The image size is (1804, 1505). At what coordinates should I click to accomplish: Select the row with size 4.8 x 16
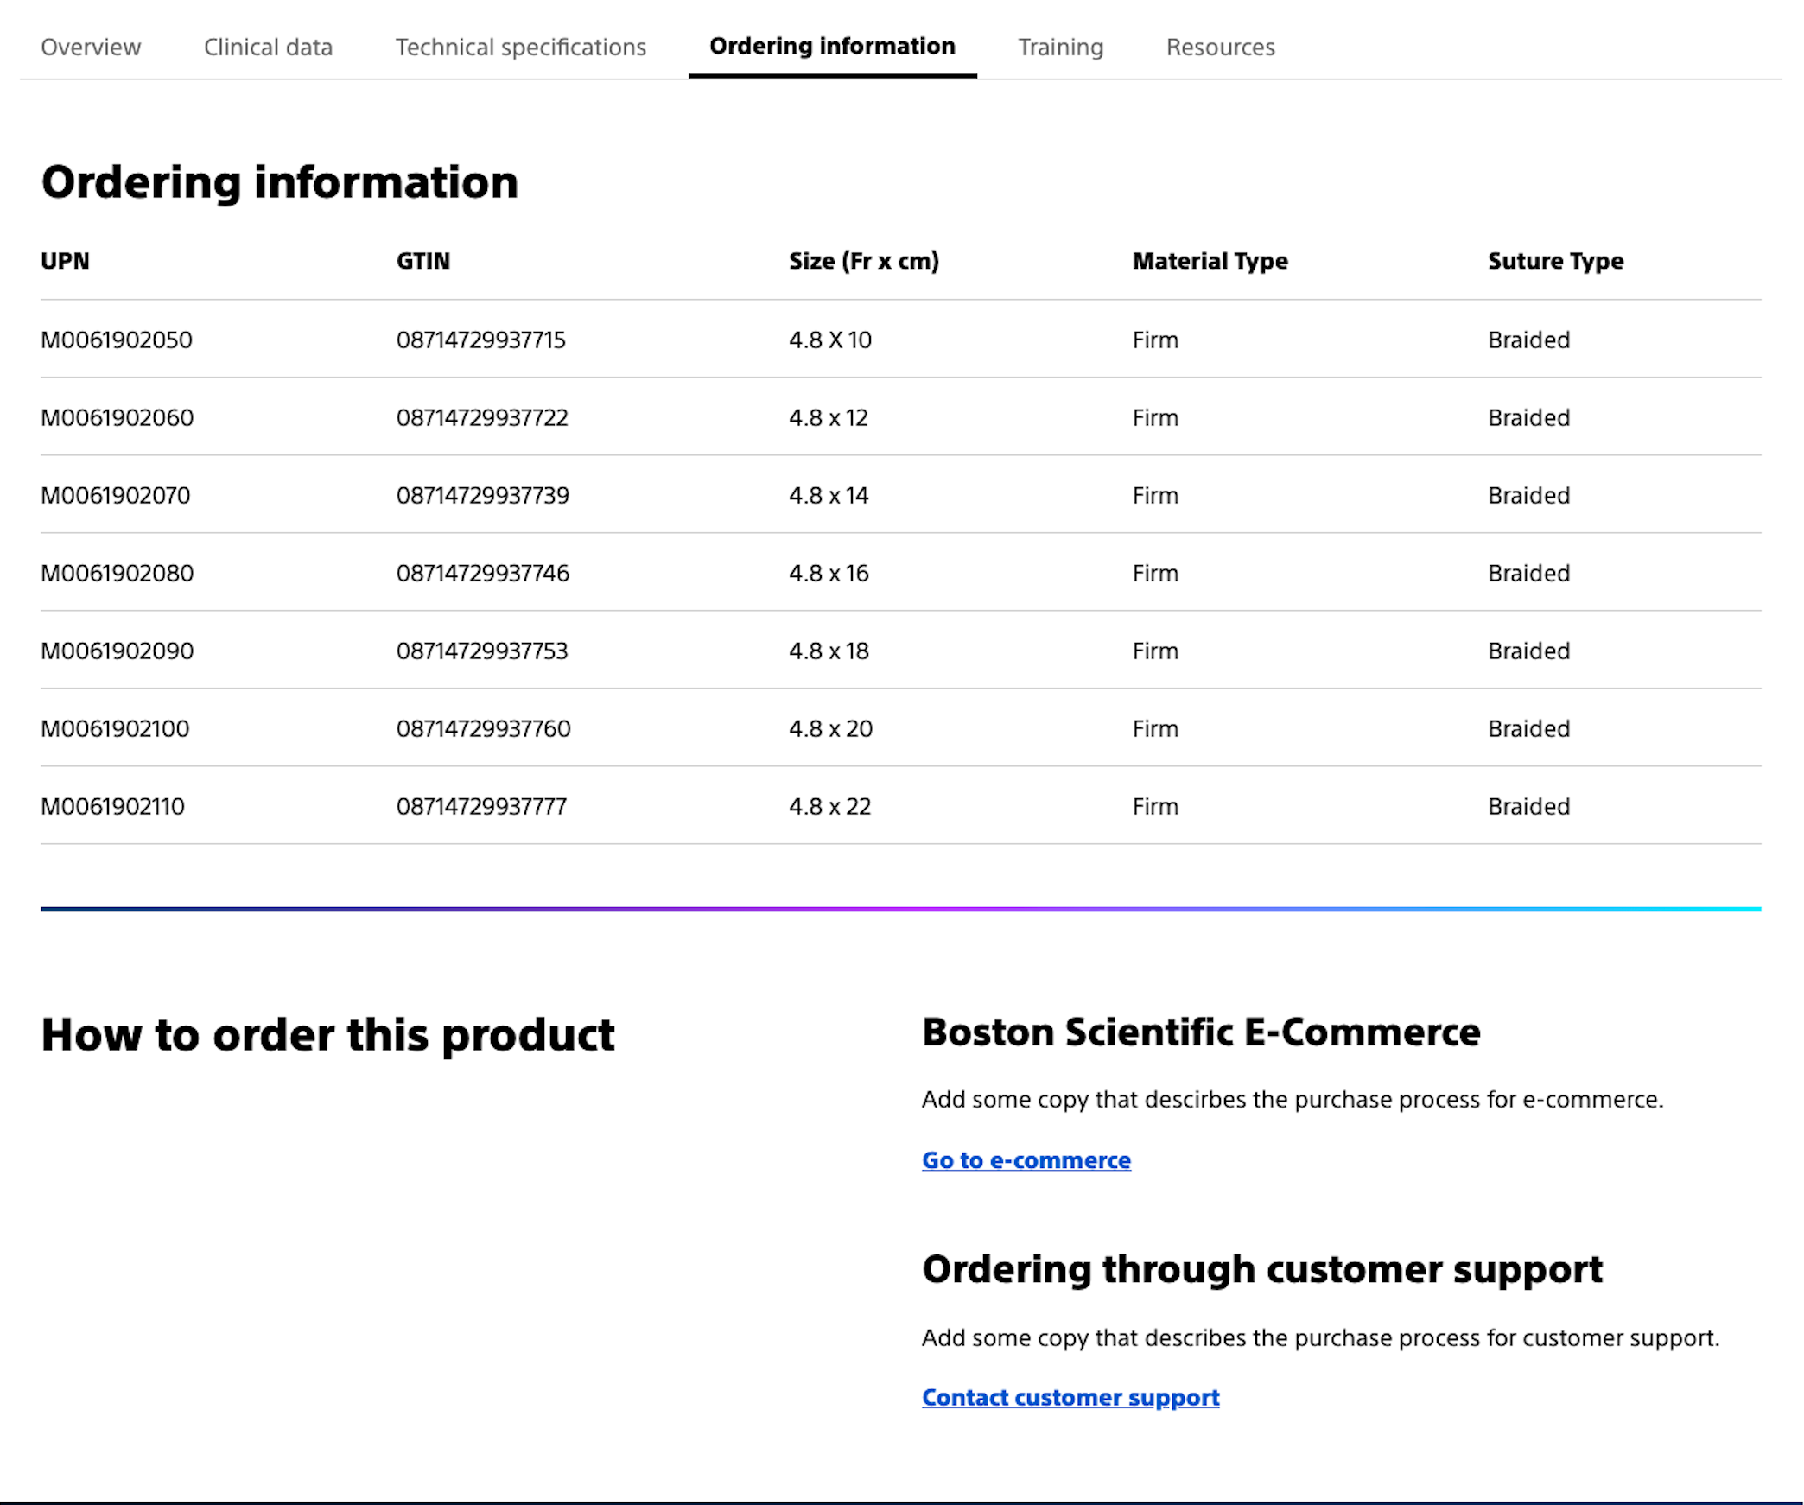[829, 573]
